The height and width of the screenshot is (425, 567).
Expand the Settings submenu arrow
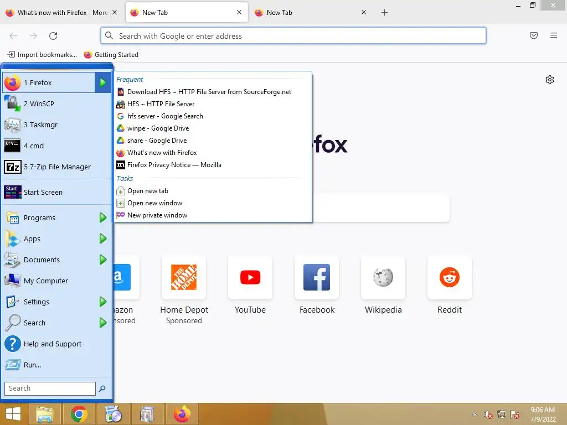pos(103,302)
